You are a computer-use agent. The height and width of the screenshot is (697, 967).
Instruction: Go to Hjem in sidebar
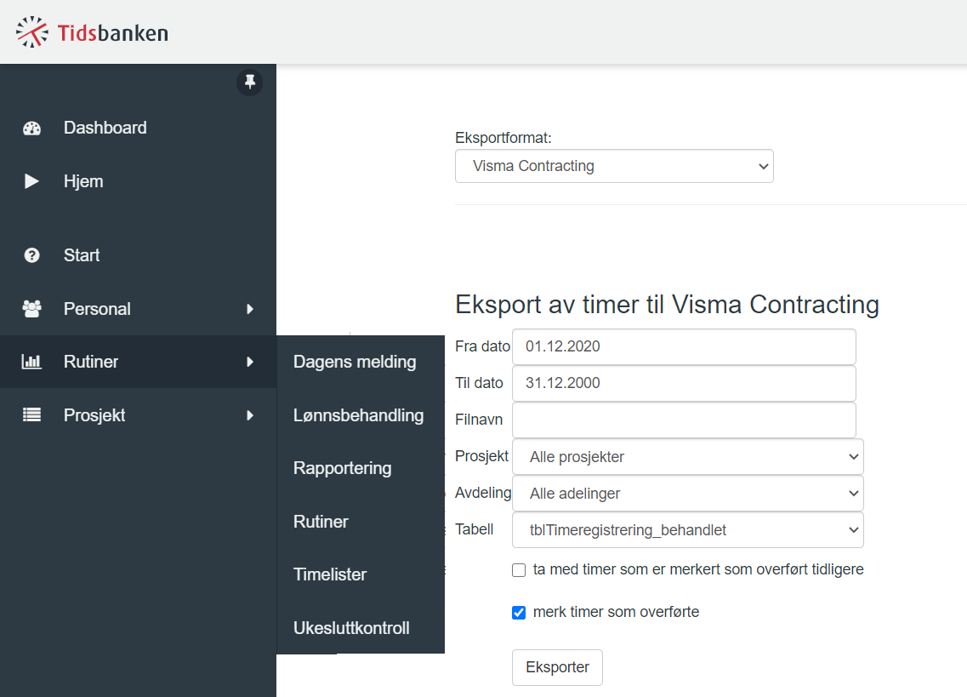(138, 181)
